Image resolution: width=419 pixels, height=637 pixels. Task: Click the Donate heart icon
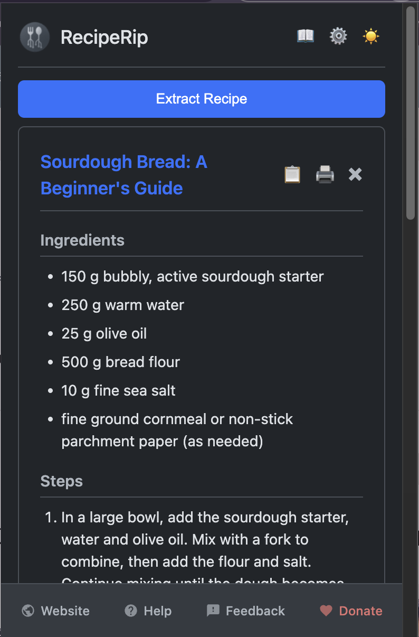coord(326,611)
